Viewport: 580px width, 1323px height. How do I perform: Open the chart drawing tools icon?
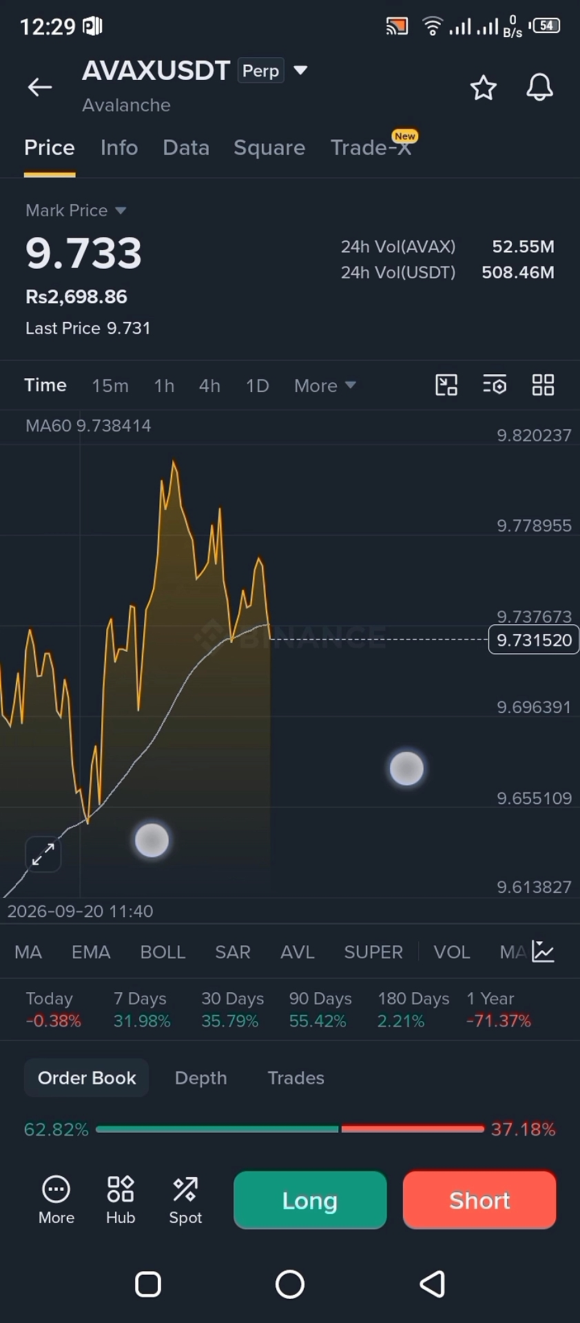coord(446,385)
